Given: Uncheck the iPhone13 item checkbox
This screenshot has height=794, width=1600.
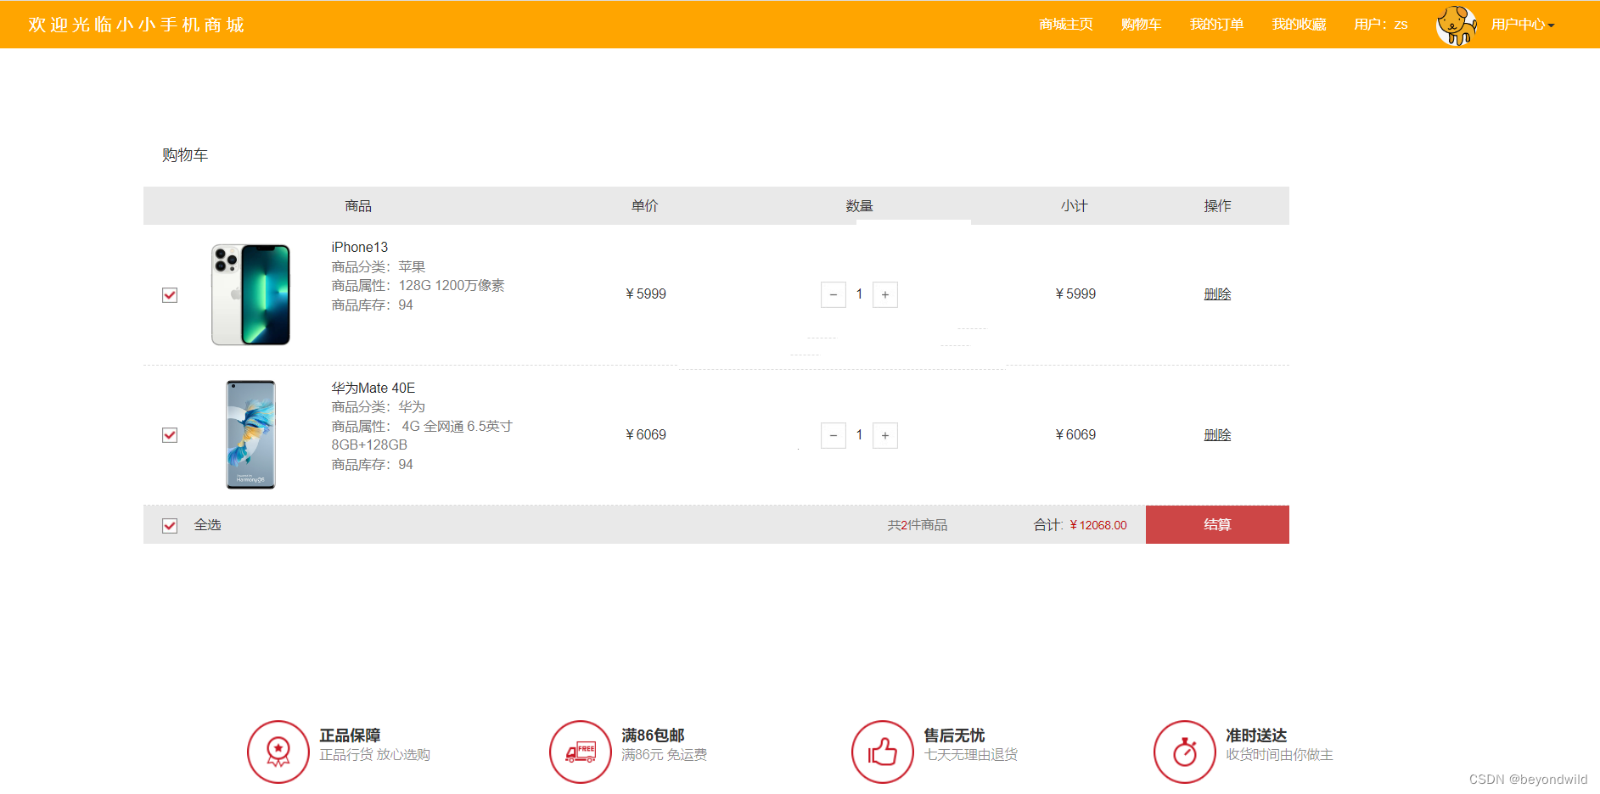Looking at the screenshot, I should 170,294.
